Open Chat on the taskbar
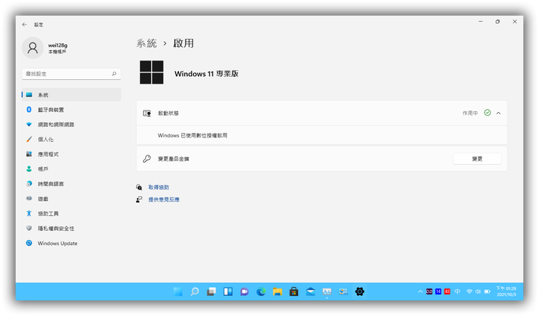This screenshot has width=539, height=316. coord(244,291)
